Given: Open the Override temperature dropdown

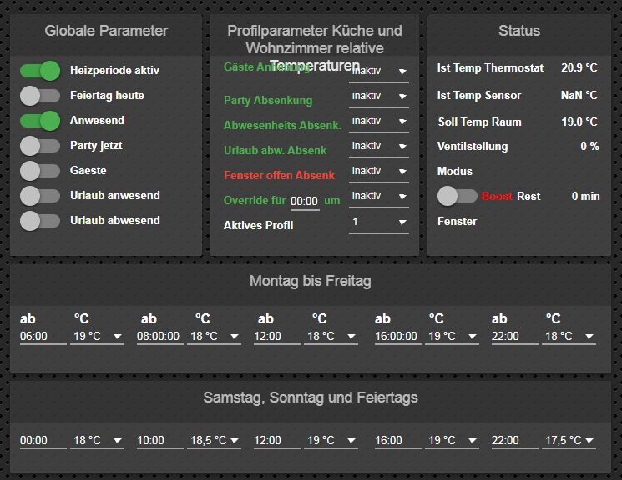Looking at the screenshot, I should pyautogui.click(x=378, y=197).
